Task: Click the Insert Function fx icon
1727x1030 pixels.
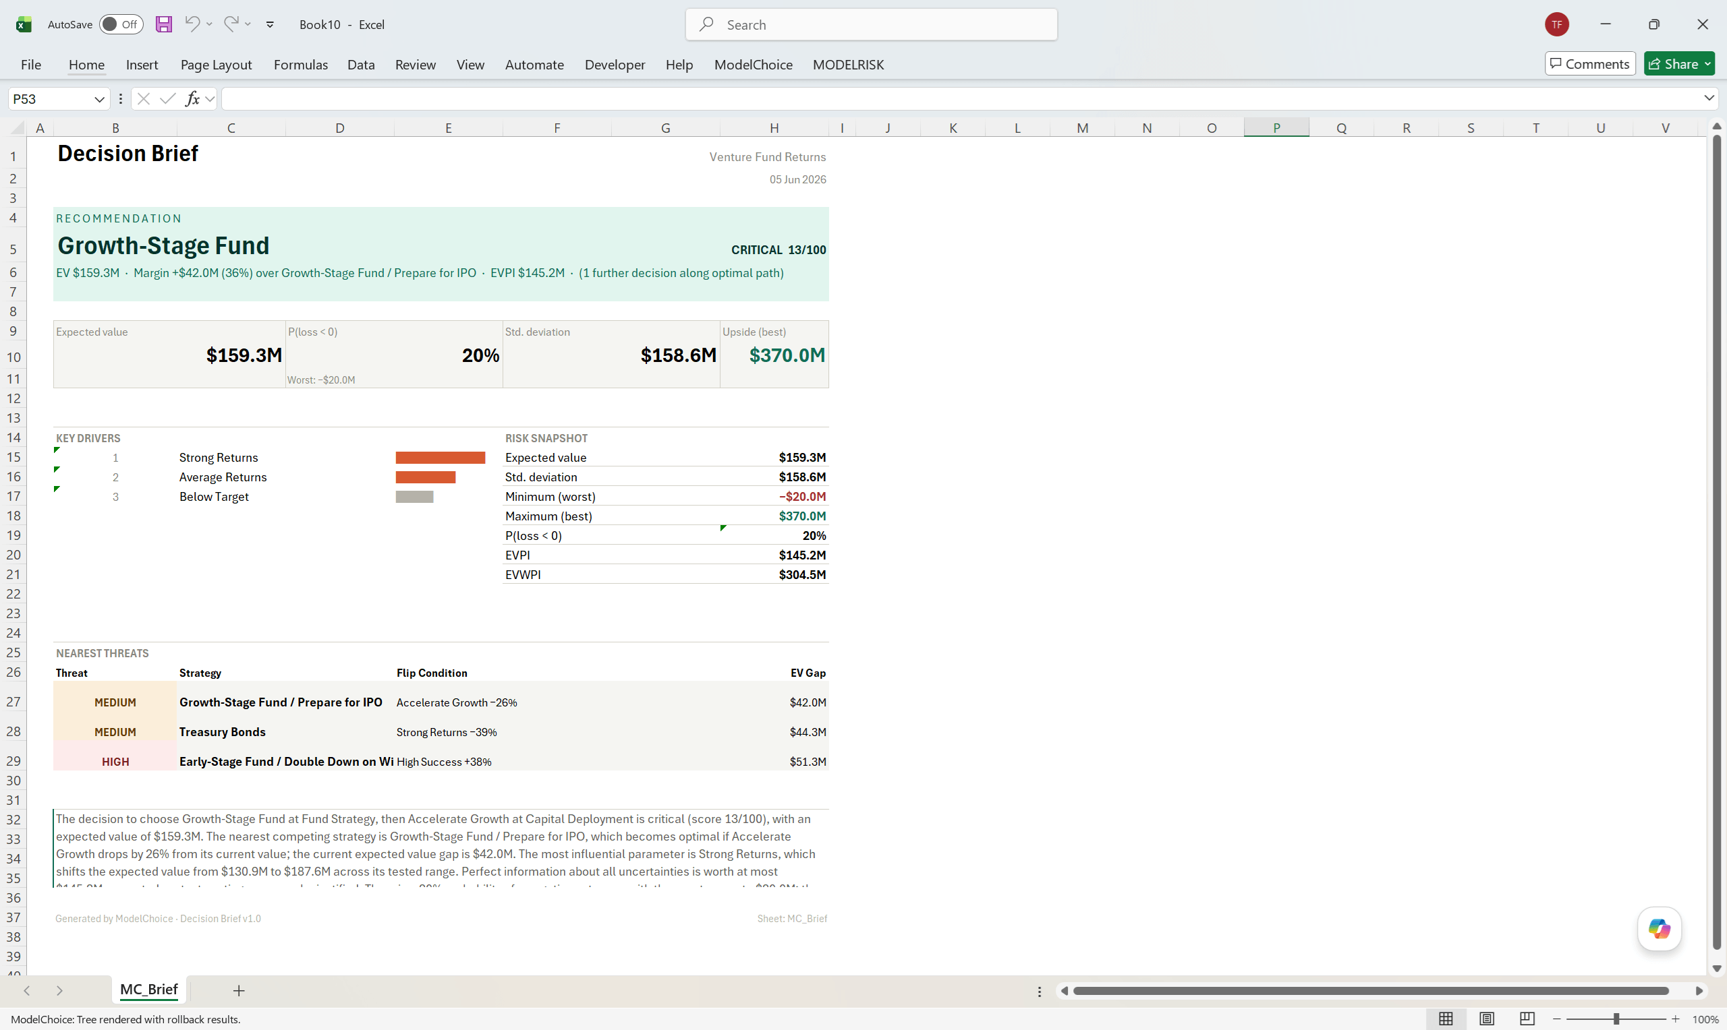Action: coord(192,99)
